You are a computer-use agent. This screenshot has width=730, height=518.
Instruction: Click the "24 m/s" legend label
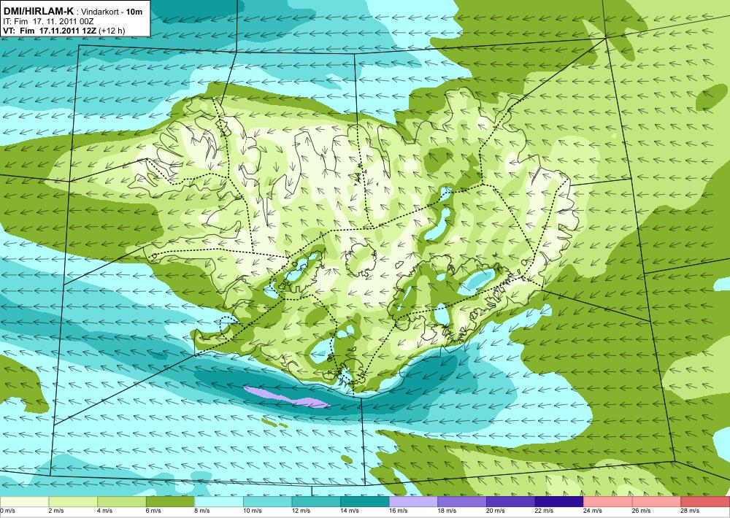click(593, 511)
